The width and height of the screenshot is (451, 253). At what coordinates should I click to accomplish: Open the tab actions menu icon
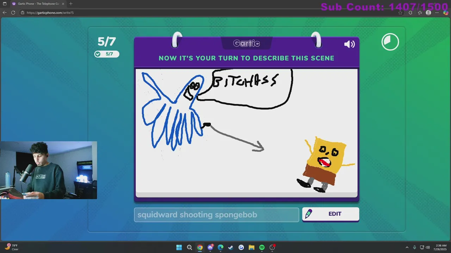(x=5, y=4)
